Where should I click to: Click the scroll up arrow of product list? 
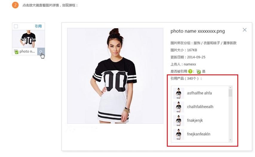pyautogui.click(x=230, y=88)
